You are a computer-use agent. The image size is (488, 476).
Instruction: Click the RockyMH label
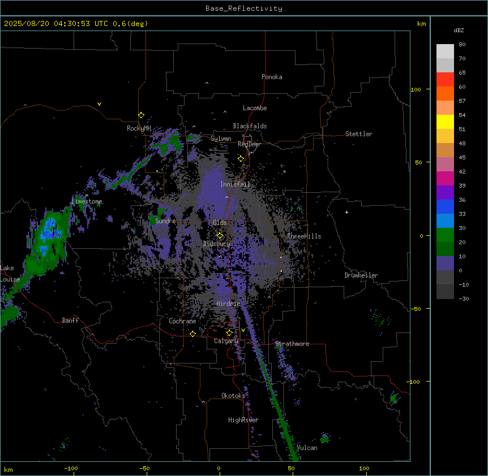(x=139, y=128)
